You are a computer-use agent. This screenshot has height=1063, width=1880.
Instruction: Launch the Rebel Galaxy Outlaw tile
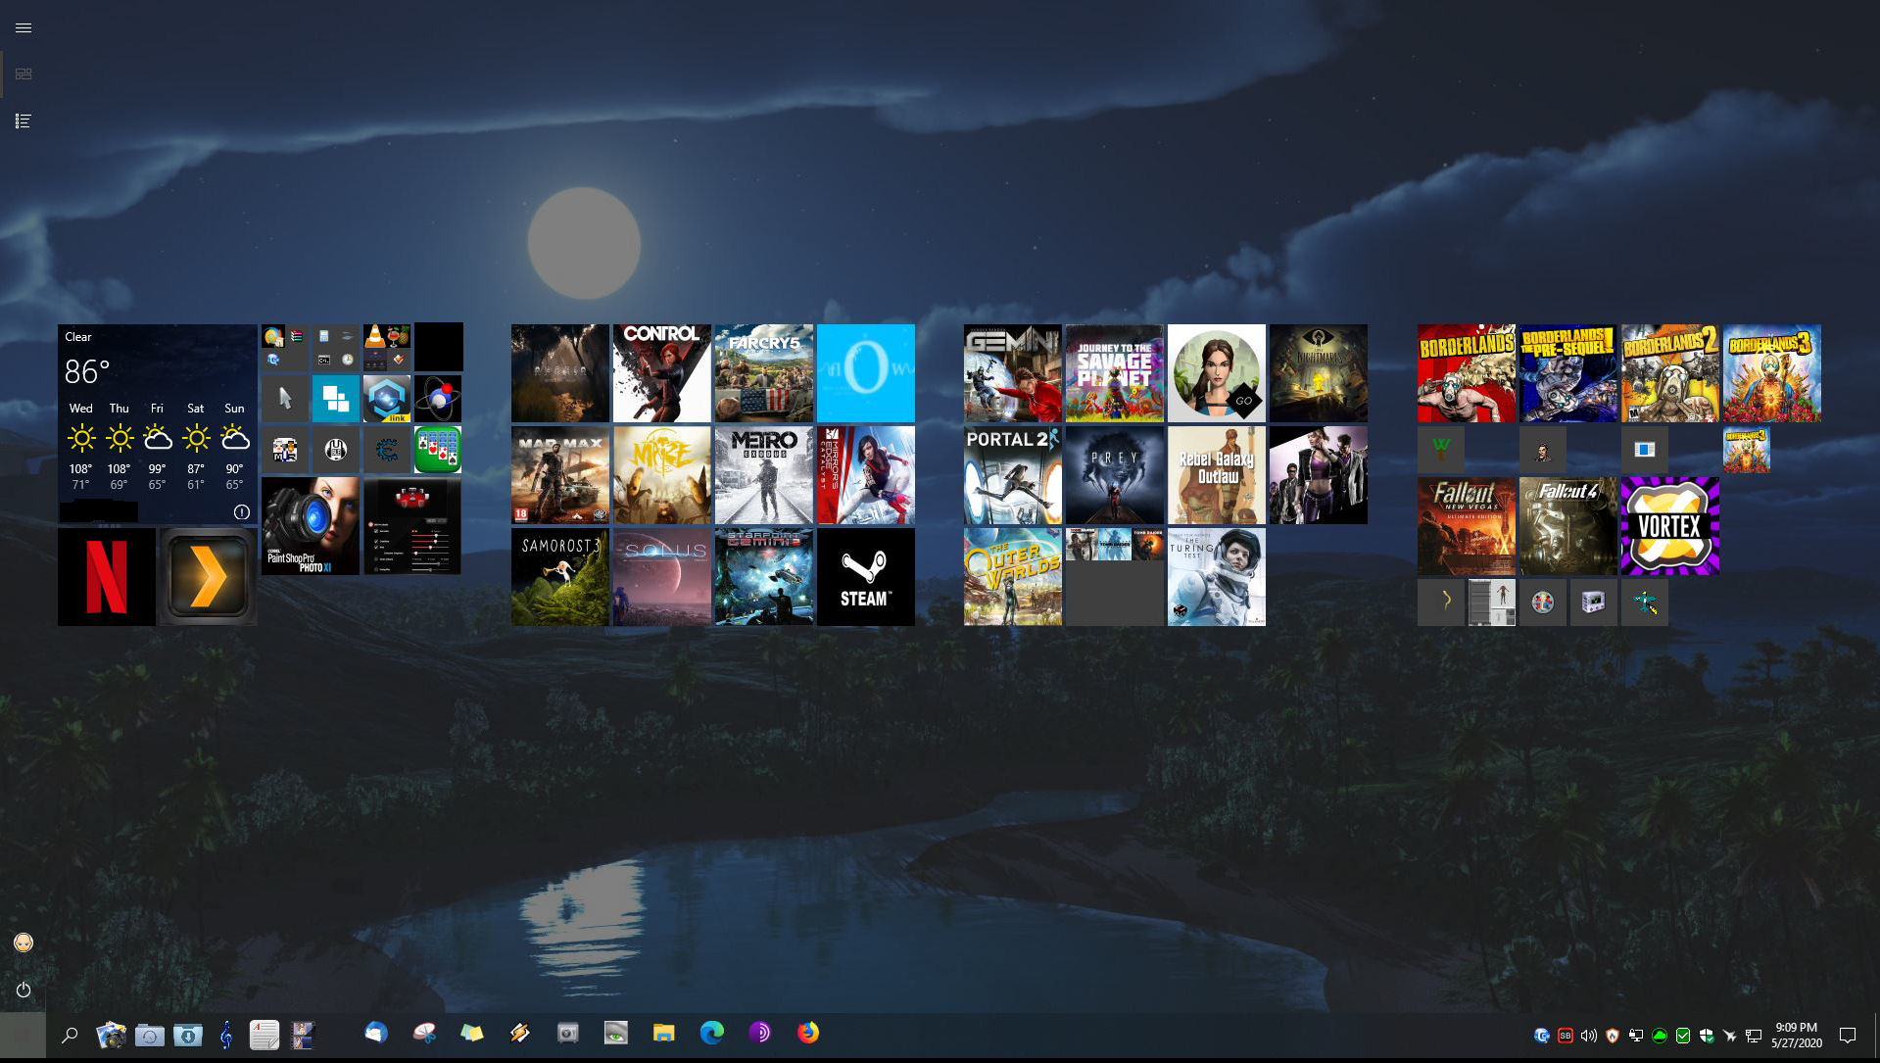tap(1217, 475)
